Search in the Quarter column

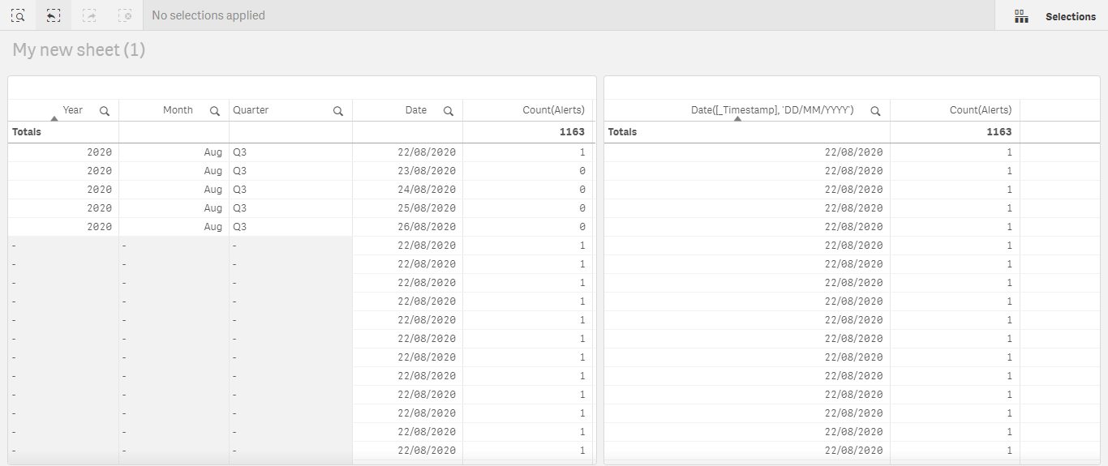pos(338,111)
